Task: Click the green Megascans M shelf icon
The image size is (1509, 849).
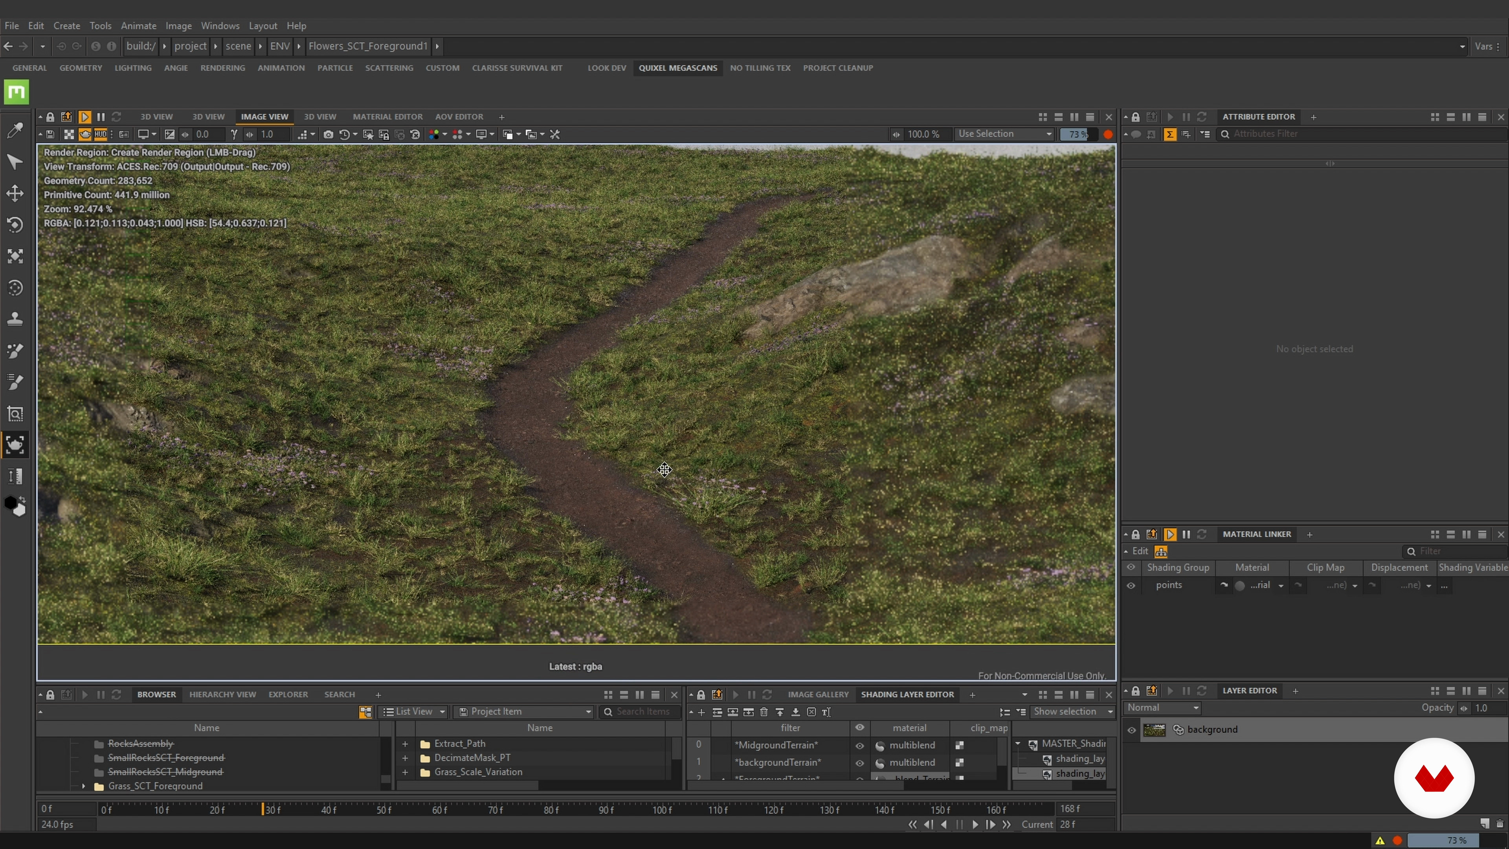Action: 17,92
